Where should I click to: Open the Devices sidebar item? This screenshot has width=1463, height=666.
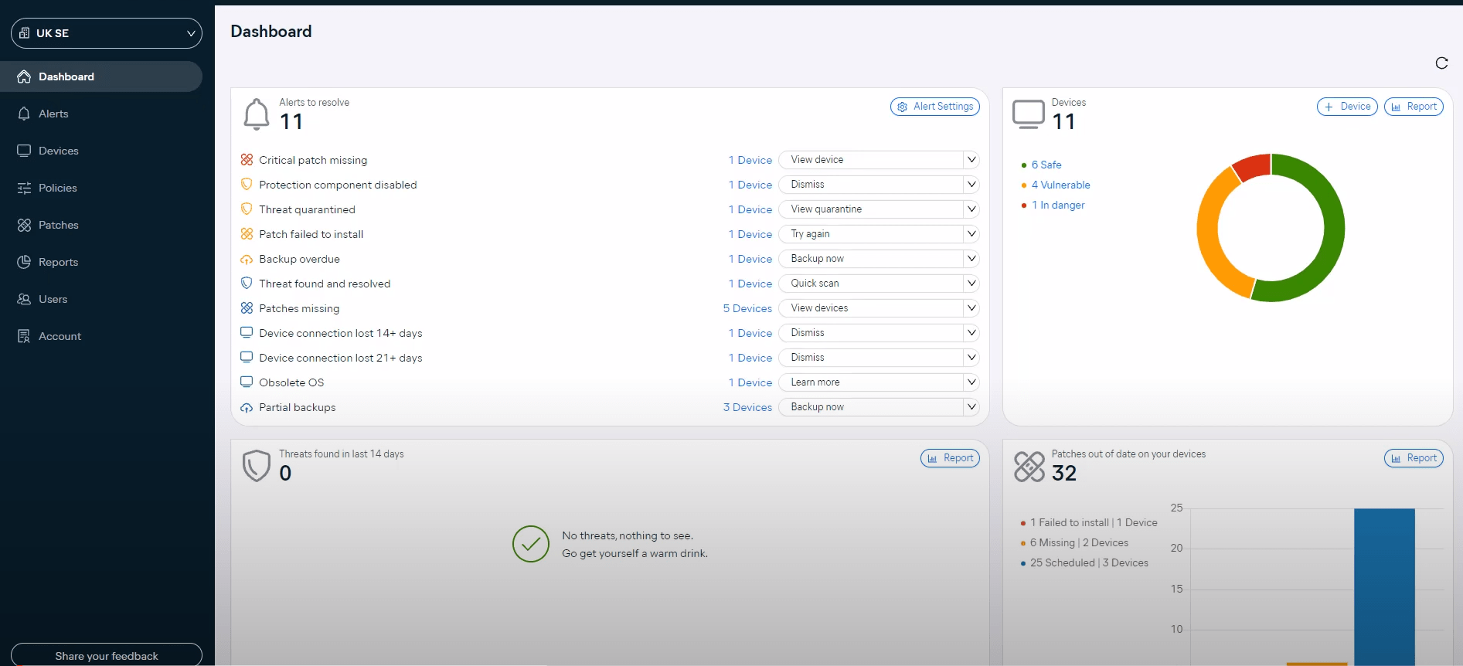click(101, 151)
